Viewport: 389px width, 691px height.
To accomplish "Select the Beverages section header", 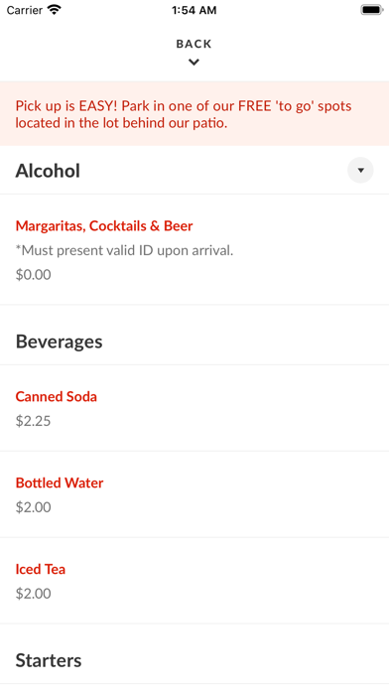I will click(x=59, y=342).
